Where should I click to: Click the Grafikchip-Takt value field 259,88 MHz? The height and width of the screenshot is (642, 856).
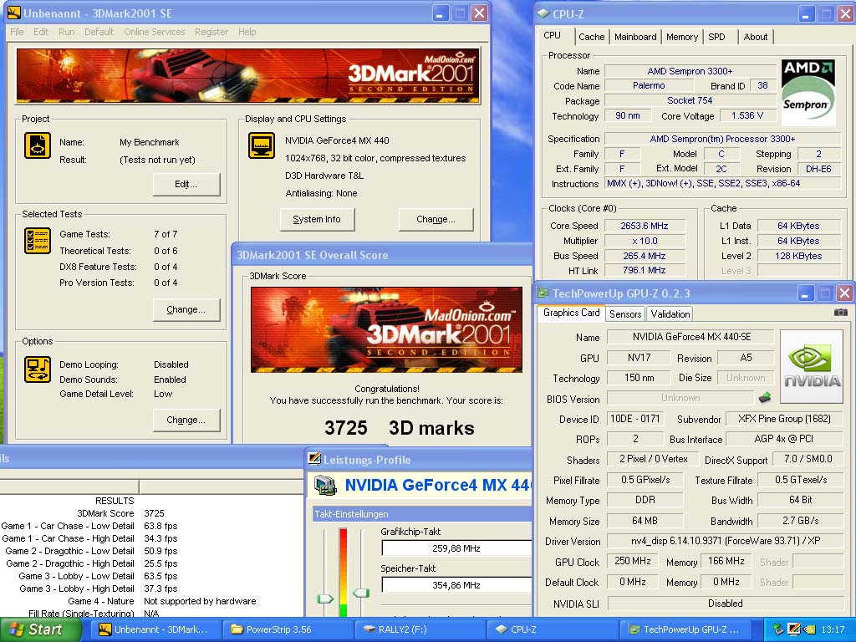tap(456, 548)
